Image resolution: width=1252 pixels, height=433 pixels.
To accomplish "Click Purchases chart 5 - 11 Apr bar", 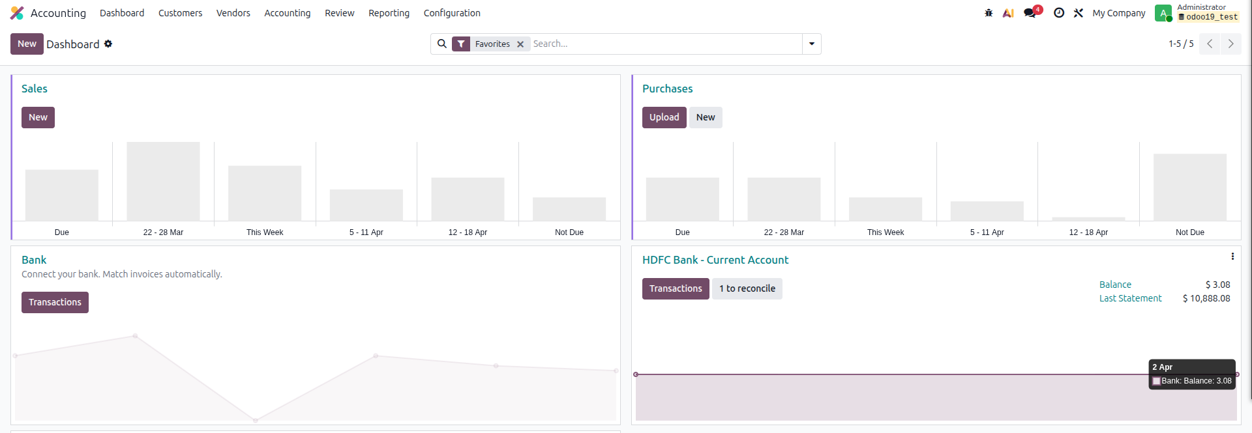I will click(987, 211).
